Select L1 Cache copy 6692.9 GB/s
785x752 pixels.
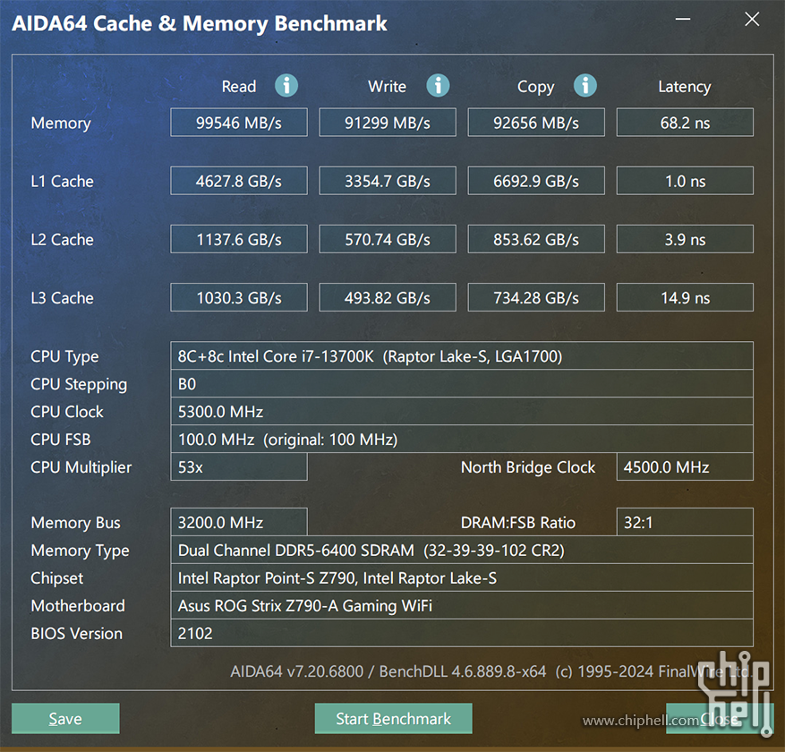pos(536,181)
